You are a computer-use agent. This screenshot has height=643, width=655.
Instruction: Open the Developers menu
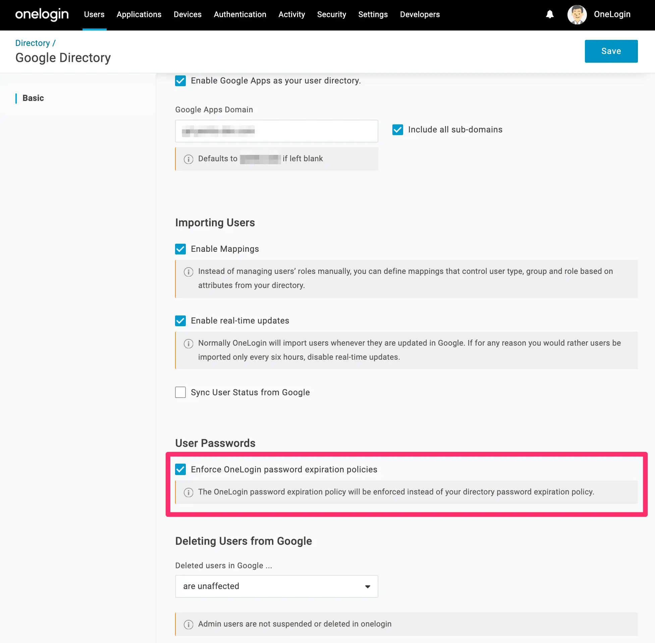coord(420,14)
